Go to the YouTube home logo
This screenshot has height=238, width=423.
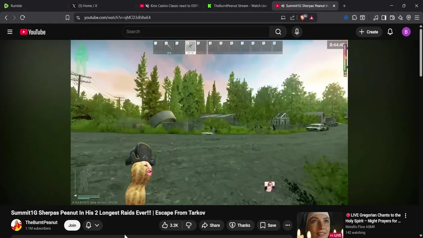tap(33, 32)
